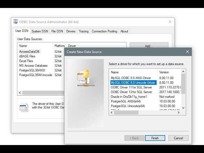Select MySQL ODBC 8.0 Unicode Driver
The width and height of the screenshot is (204, 153).
[133, 83]
